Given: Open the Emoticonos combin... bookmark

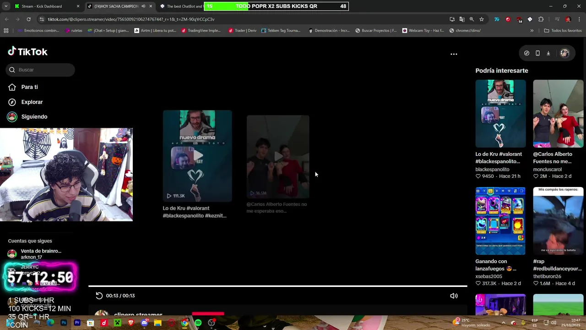Looking at the screenshot, I should (38, 31).
